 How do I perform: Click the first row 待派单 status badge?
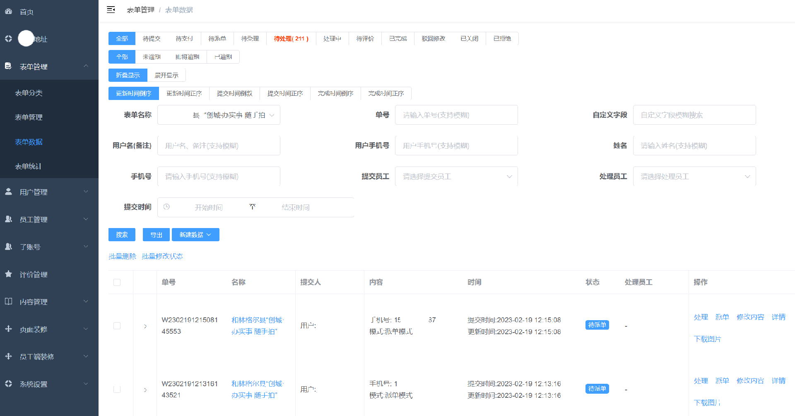click(597, 325)
